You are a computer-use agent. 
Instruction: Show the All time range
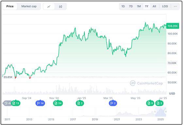[154, 6]
